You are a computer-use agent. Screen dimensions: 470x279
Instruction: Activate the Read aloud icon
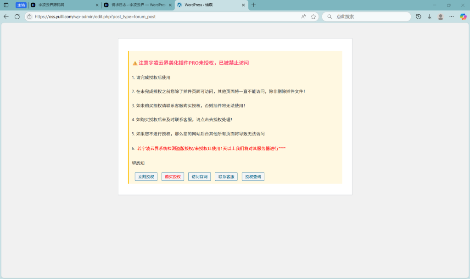[303, 16]
